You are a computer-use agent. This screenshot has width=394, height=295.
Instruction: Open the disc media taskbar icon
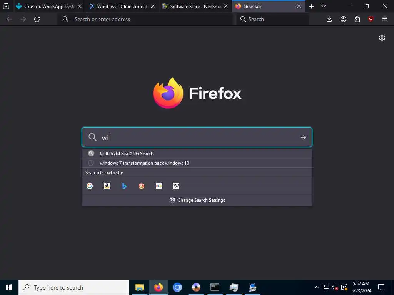(196, 287)
